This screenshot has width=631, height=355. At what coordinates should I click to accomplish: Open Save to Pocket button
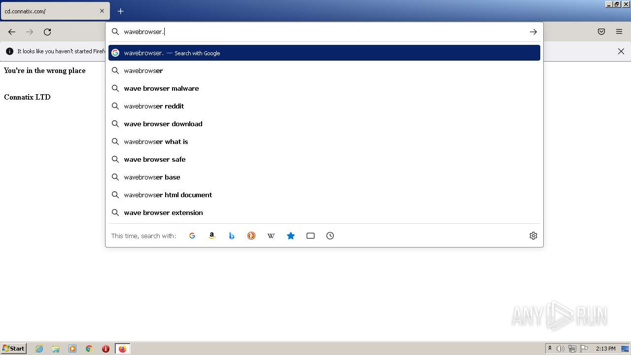[601, 32]
